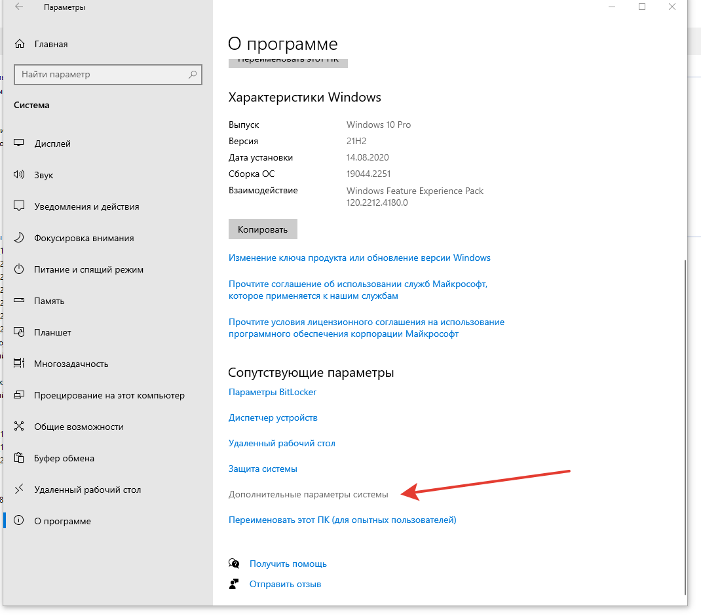
Task: Click the Power and sleep icon
Action: [19, 269]
